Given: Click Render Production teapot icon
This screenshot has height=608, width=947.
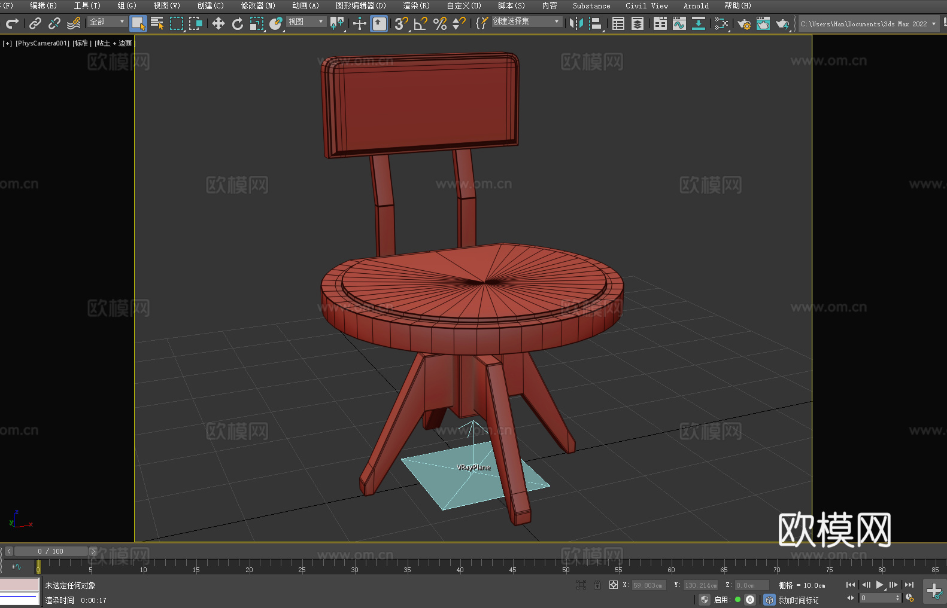Looking at the screenshot, I should click(x=782, y=23).
